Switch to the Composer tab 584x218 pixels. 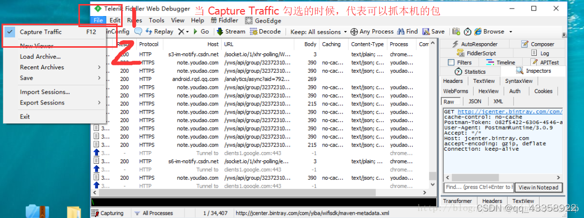[x=537, y=44]
